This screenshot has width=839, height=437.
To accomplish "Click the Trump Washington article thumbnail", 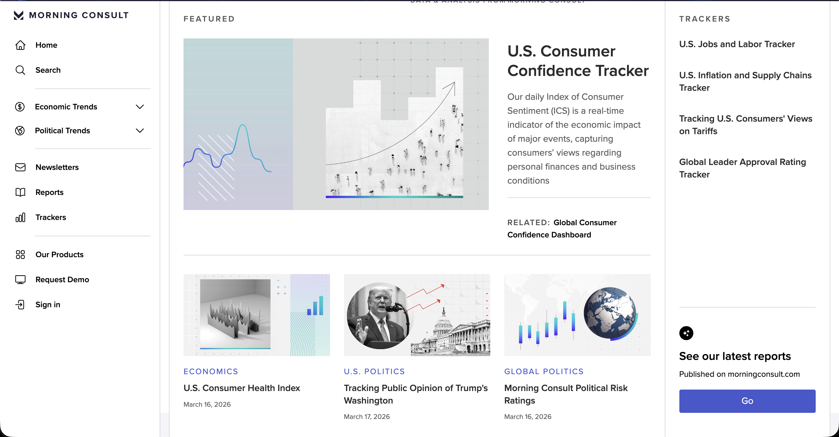I will coord(417,315).
